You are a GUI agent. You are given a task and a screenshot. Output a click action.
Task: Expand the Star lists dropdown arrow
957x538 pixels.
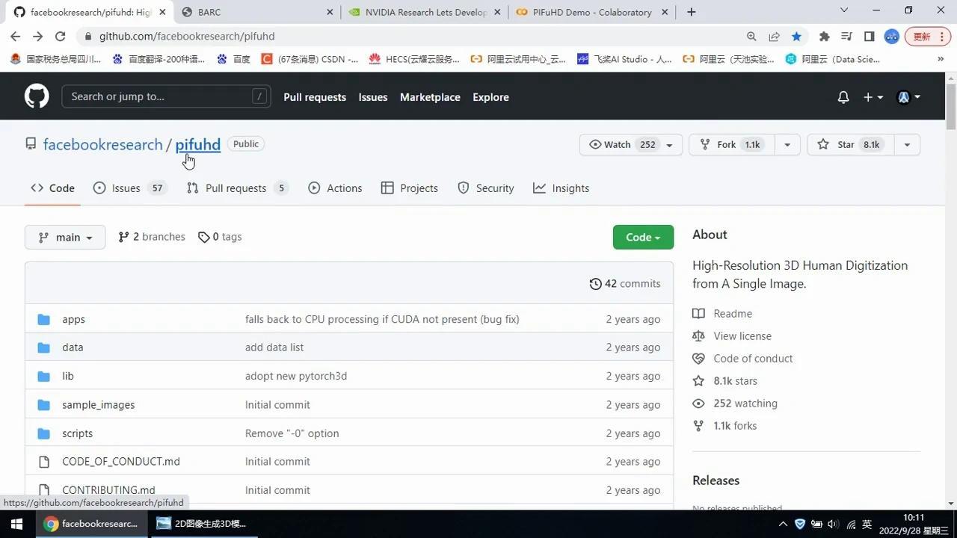(907, 145)
